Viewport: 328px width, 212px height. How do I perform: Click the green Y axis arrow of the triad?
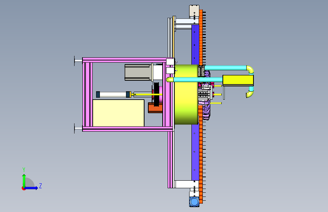(24, 180)
